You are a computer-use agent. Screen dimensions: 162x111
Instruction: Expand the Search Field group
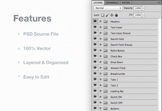tap(101, 39)
